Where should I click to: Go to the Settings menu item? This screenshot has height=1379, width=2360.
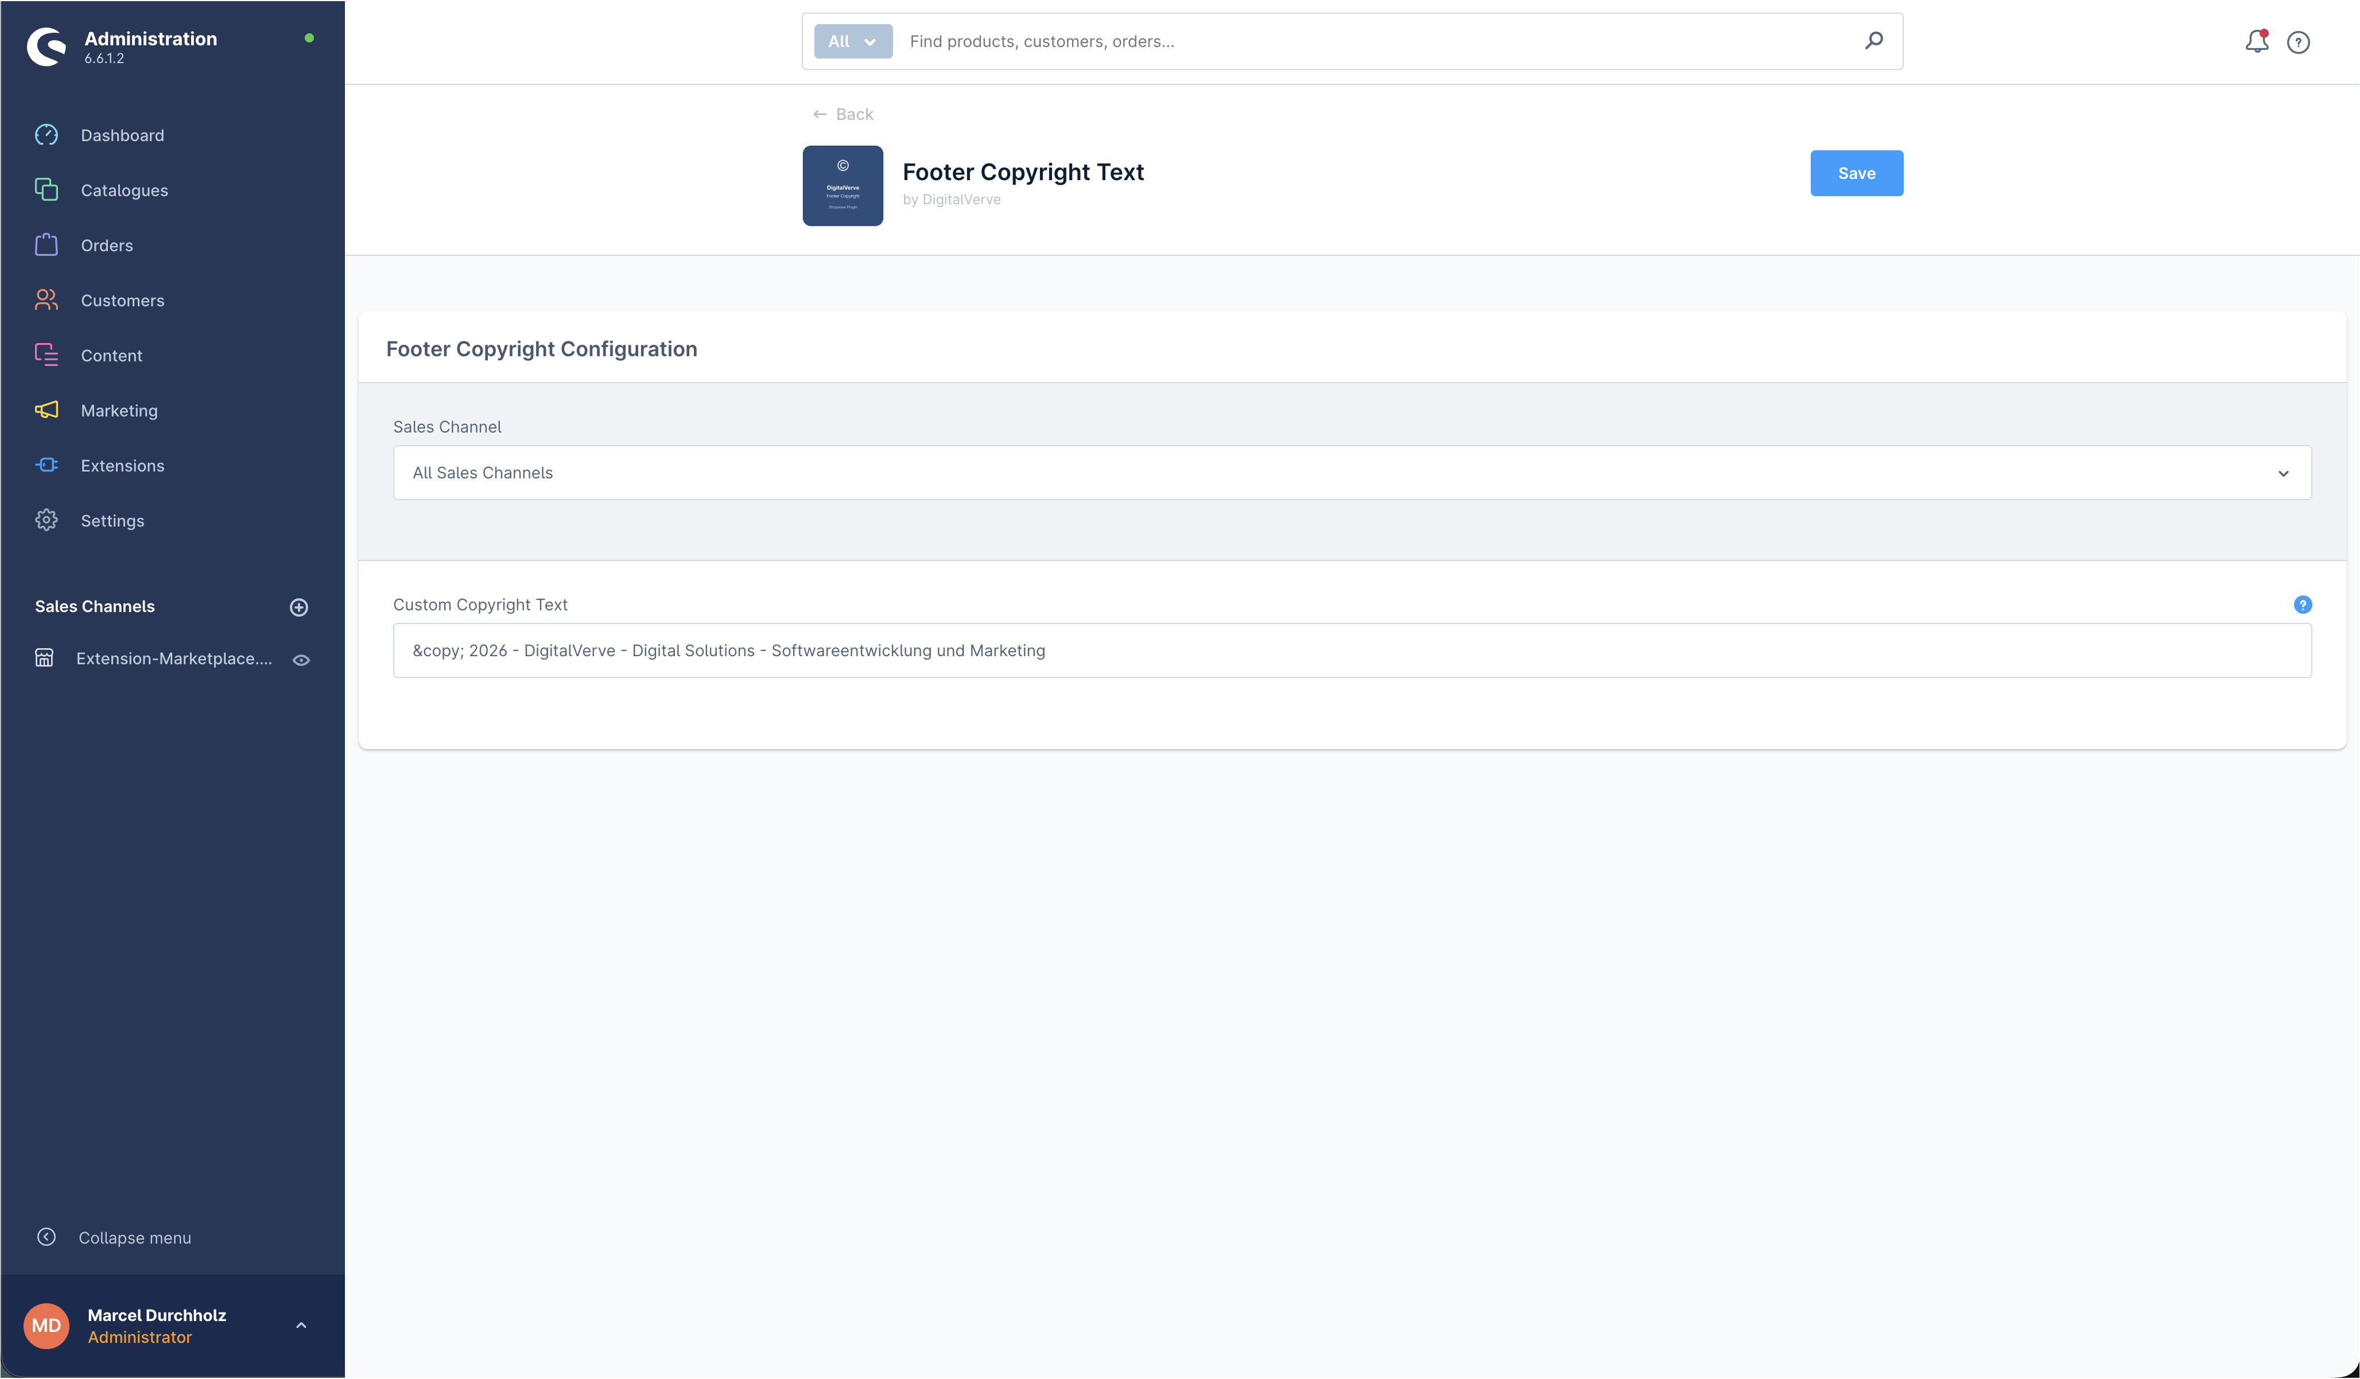click(x=112, y=520)
